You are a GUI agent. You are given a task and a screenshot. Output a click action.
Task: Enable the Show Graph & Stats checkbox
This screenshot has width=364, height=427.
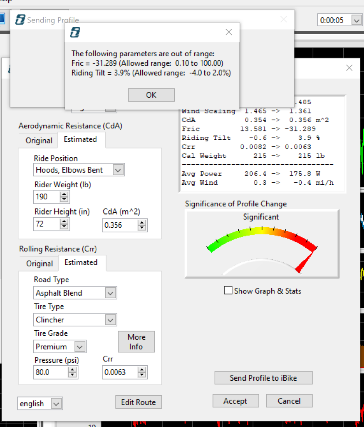228,291
